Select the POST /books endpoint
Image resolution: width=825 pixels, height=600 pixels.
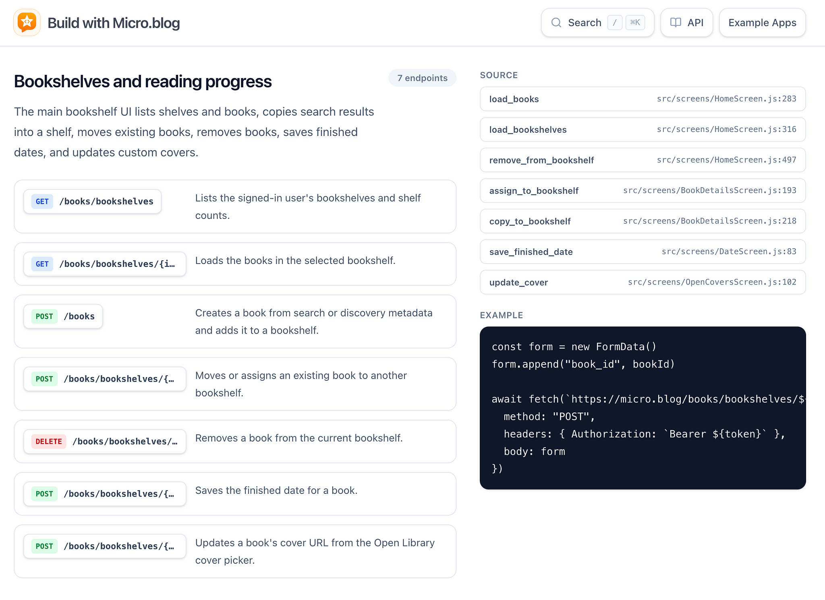pyautogui.click(x=63, y=316)
